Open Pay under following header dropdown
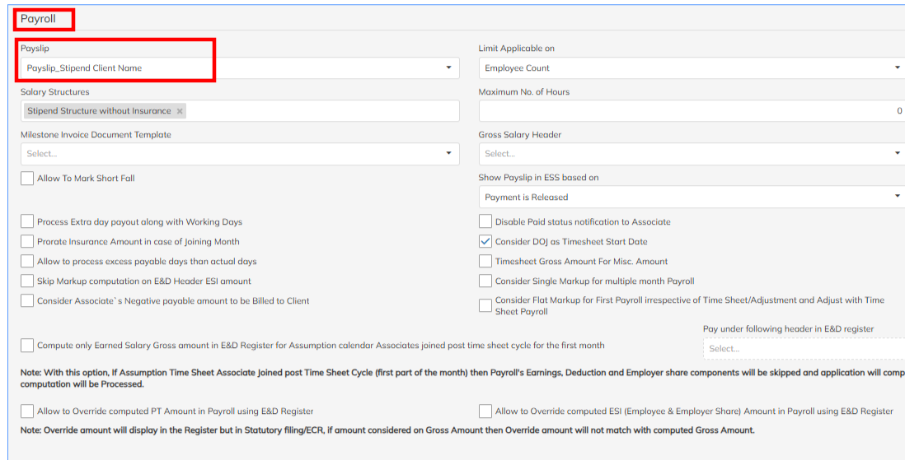 pyautogui.click(x=803, y=349)
